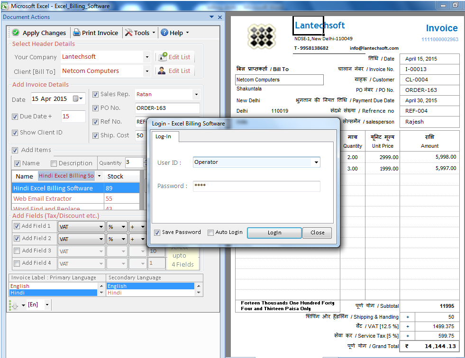The height and width of the screenshot is (358, 465).
Task: Click the Password input field
Action: 256,186
